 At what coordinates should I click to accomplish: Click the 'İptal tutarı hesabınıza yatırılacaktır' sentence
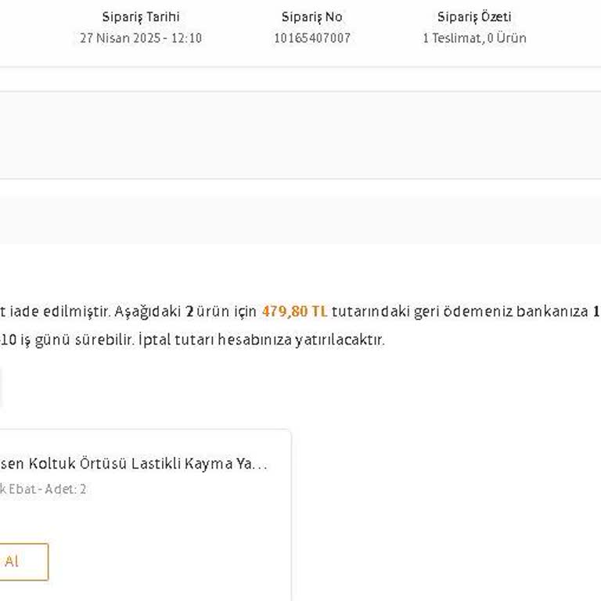(x=261, y=340)
